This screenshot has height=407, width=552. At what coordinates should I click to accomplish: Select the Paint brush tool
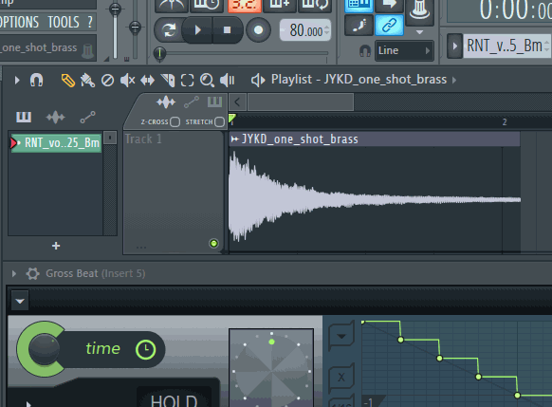click(x=87, y=81)
